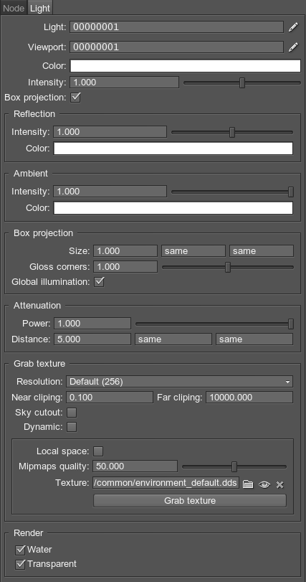Click the pencil icon beside Light mask

tap(293, 27)
